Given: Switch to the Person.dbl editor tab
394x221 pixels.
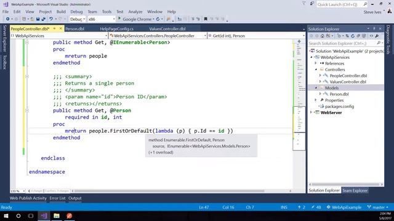Looking at the screenshot, I should (x=74, y=29).
